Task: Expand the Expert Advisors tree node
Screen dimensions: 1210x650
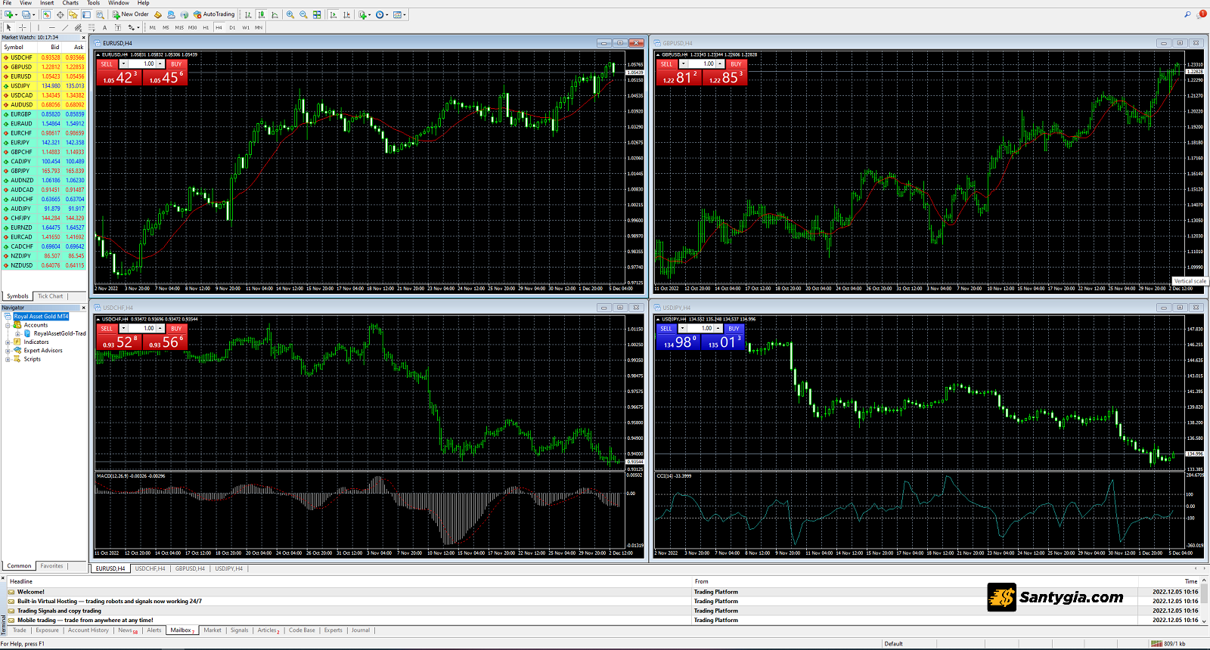Action: tap(8, 351)
